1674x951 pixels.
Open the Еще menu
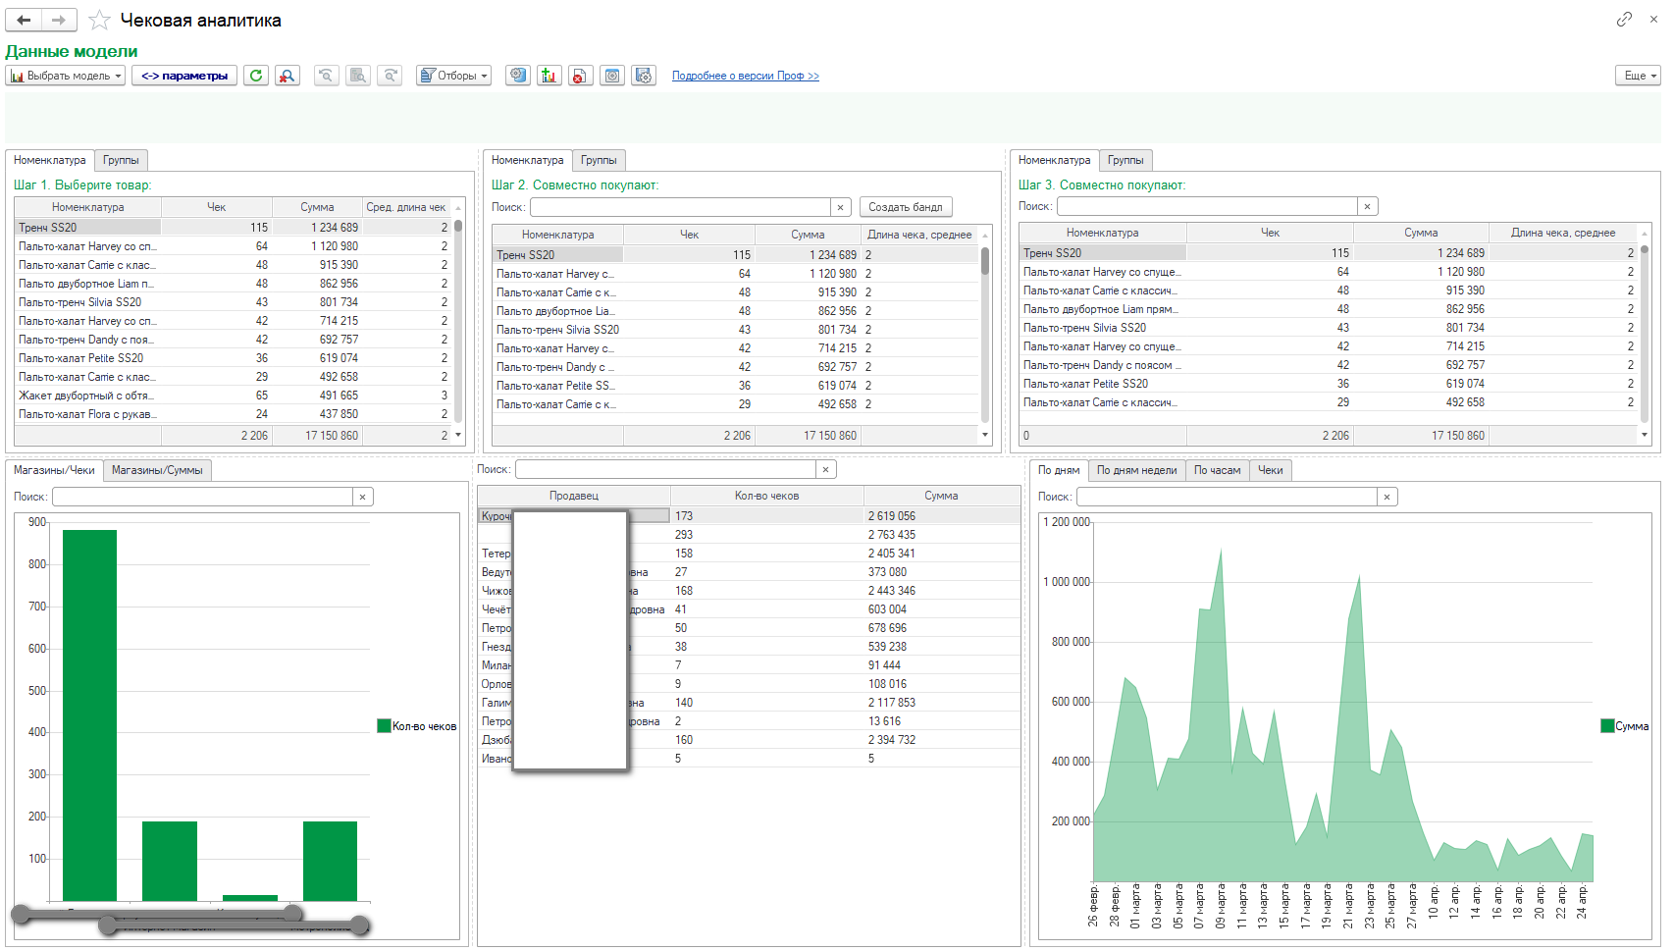1638,76
